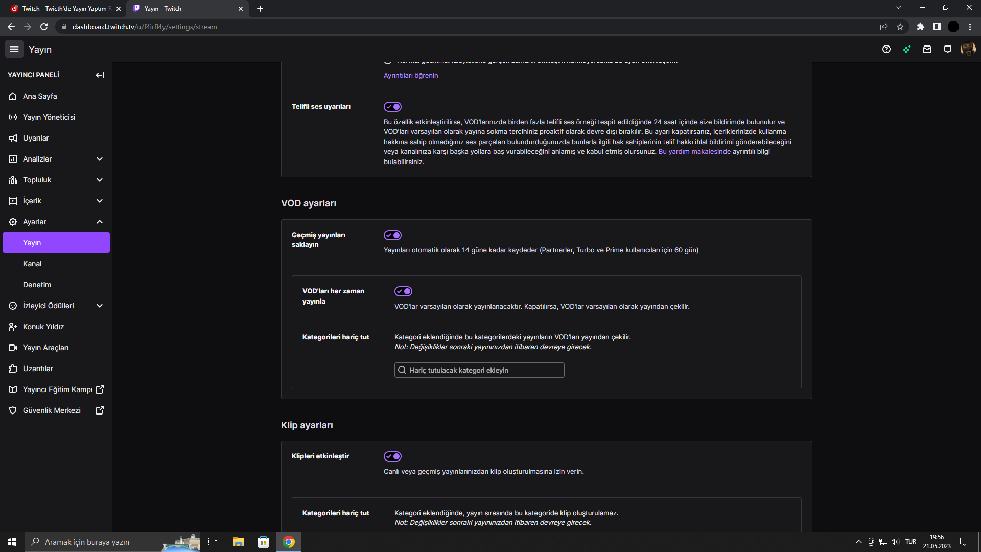
Task: Click the Ana Sayfa home icon
Action: pyautogui.click(x=13, y=96)
